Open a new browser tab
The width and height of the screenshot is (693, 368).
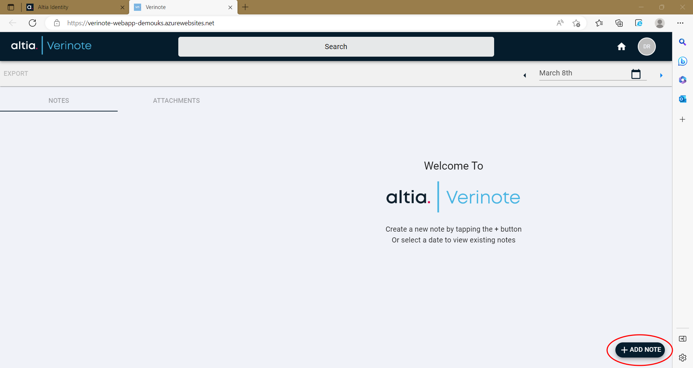point(245,7)
